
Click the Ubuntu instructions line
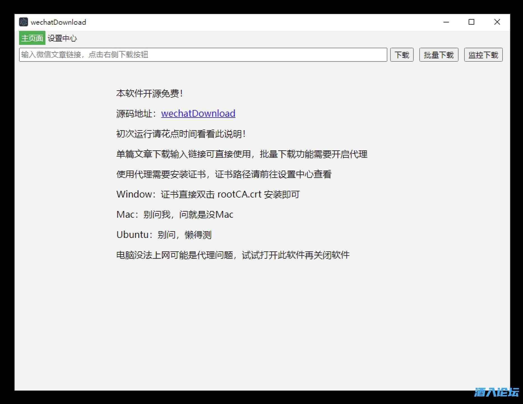[164, 235]
